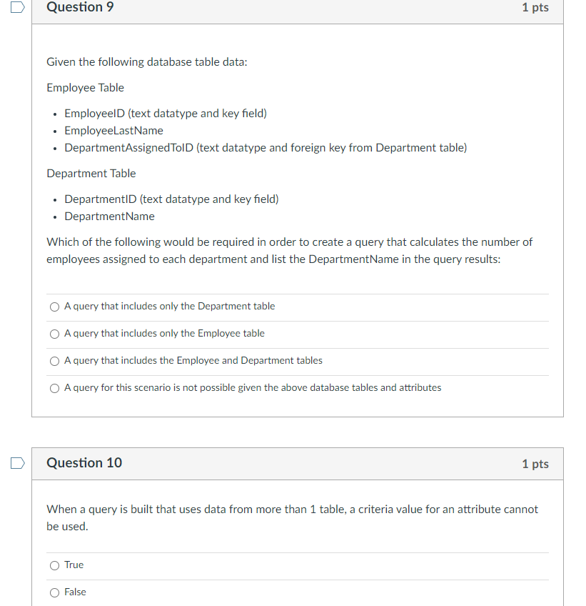
Task: Select "A query that includes the Employee and Department tables"
Action: (54, 361)
